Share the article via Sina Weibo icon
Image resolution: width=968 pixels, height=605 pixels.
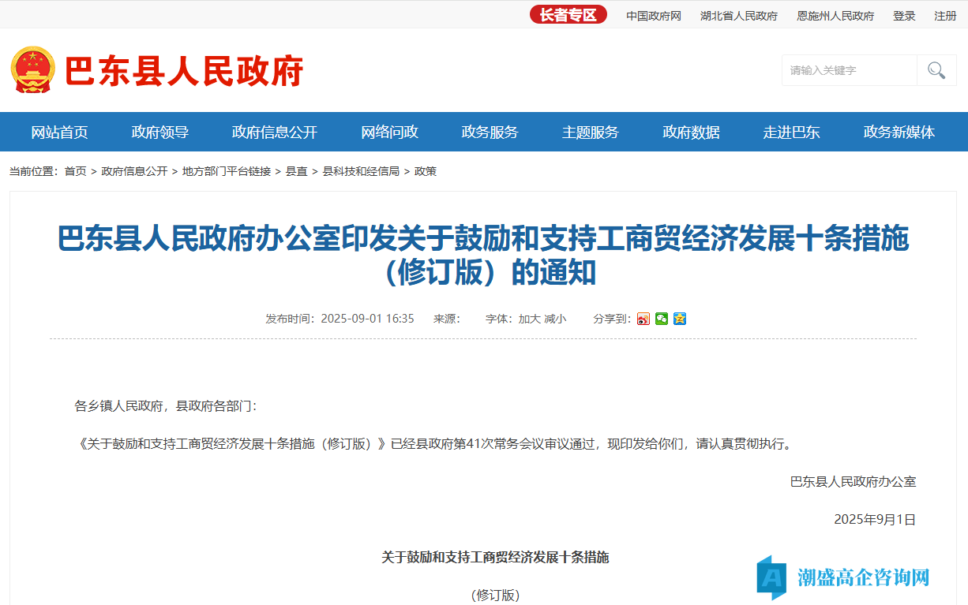[x=643, y=319]
